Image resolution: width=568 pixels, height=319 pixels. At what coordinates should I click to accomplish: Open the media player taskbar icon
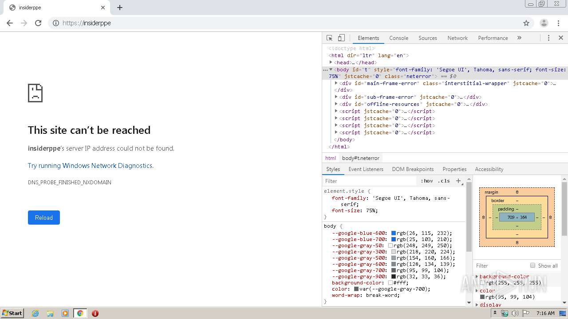click(x=65, y=313)
